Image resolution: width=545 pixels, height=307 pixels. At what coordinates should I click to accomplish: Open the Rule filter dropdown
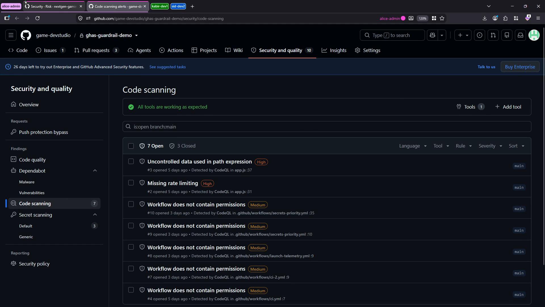[464, 146]
